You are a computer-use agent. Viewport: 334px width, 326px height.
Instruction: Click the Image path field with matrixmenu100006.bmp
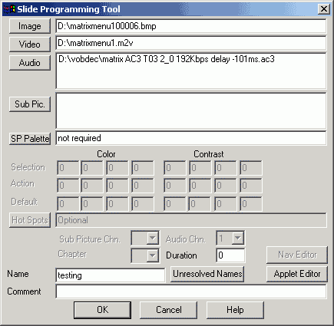[x=191, y=26]
